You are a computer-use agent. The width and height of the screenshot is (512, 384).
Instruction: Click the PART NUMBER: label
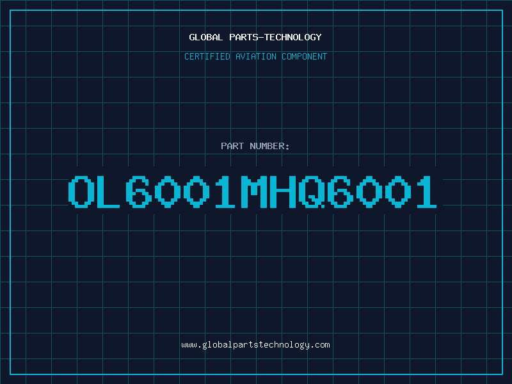point(255,146)
